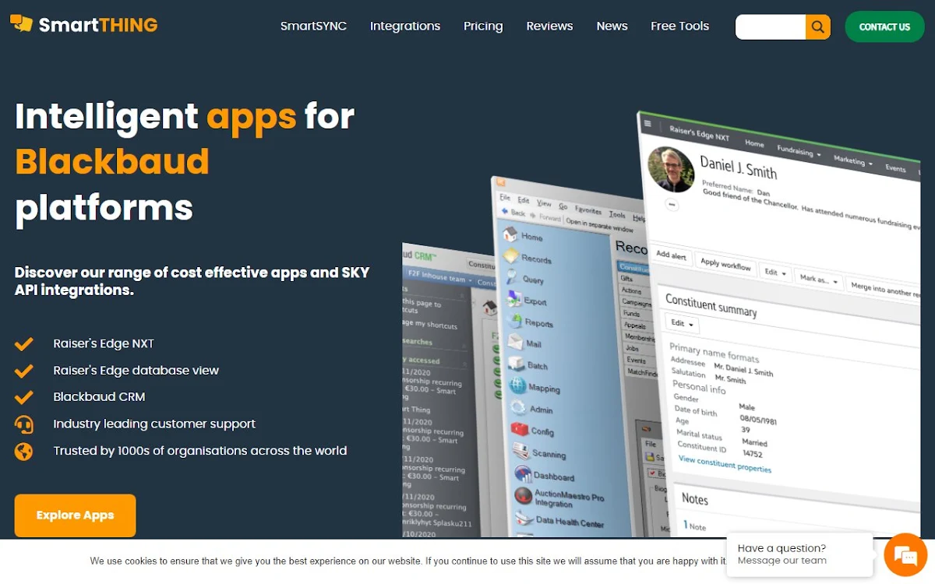This screenshot has height=584, width=935.
Task: Open the Integrations nav menu
Action: click(405, 26)
